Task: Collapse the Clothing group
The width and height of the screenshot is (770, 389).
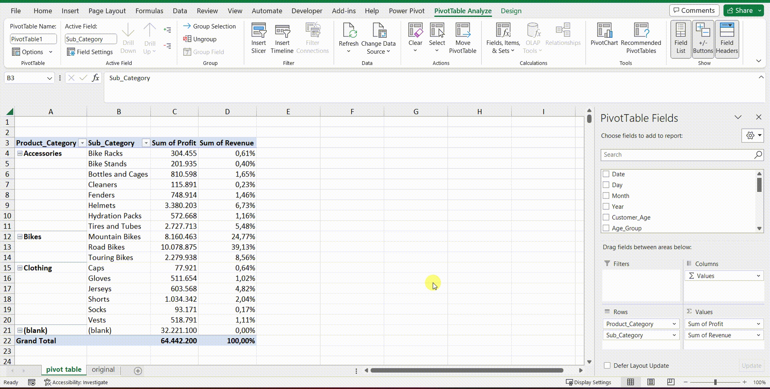Action: pos(20,268)
